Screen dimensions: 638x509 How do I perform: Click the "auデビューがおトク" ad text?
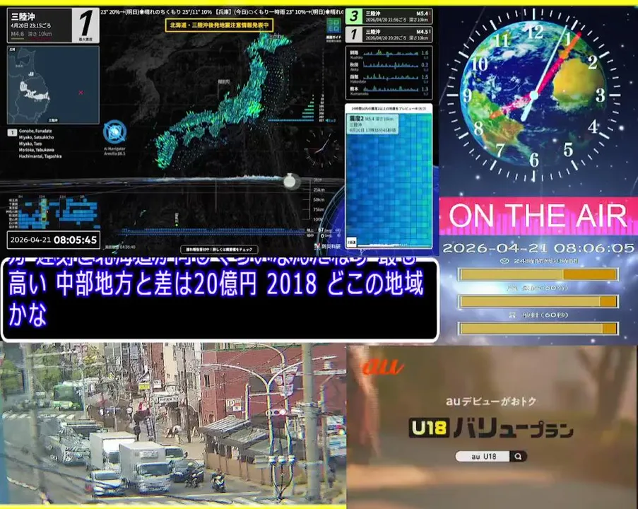tap(491, 402)
